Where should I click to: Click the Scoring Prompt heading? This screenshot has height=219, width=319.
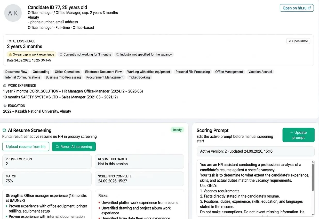213,130
